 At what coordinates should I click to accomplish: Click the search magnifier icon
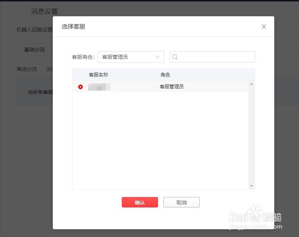click(x=175, y=57)
